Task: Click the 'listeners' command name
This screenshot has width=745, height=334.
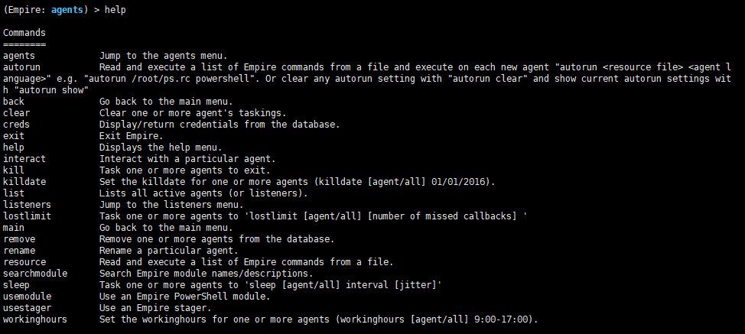Action: [x=27, y=205]
